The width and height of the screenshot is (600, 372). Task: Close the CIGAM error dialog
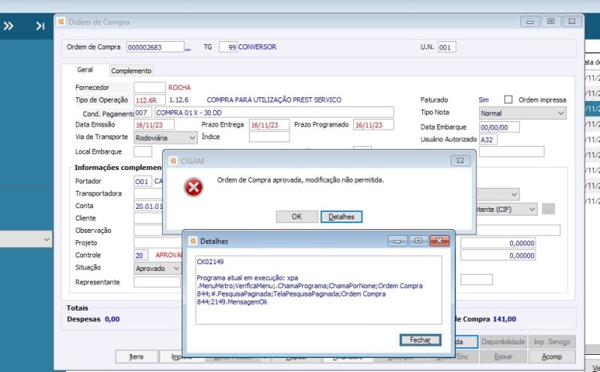click(x=460, y=160)
